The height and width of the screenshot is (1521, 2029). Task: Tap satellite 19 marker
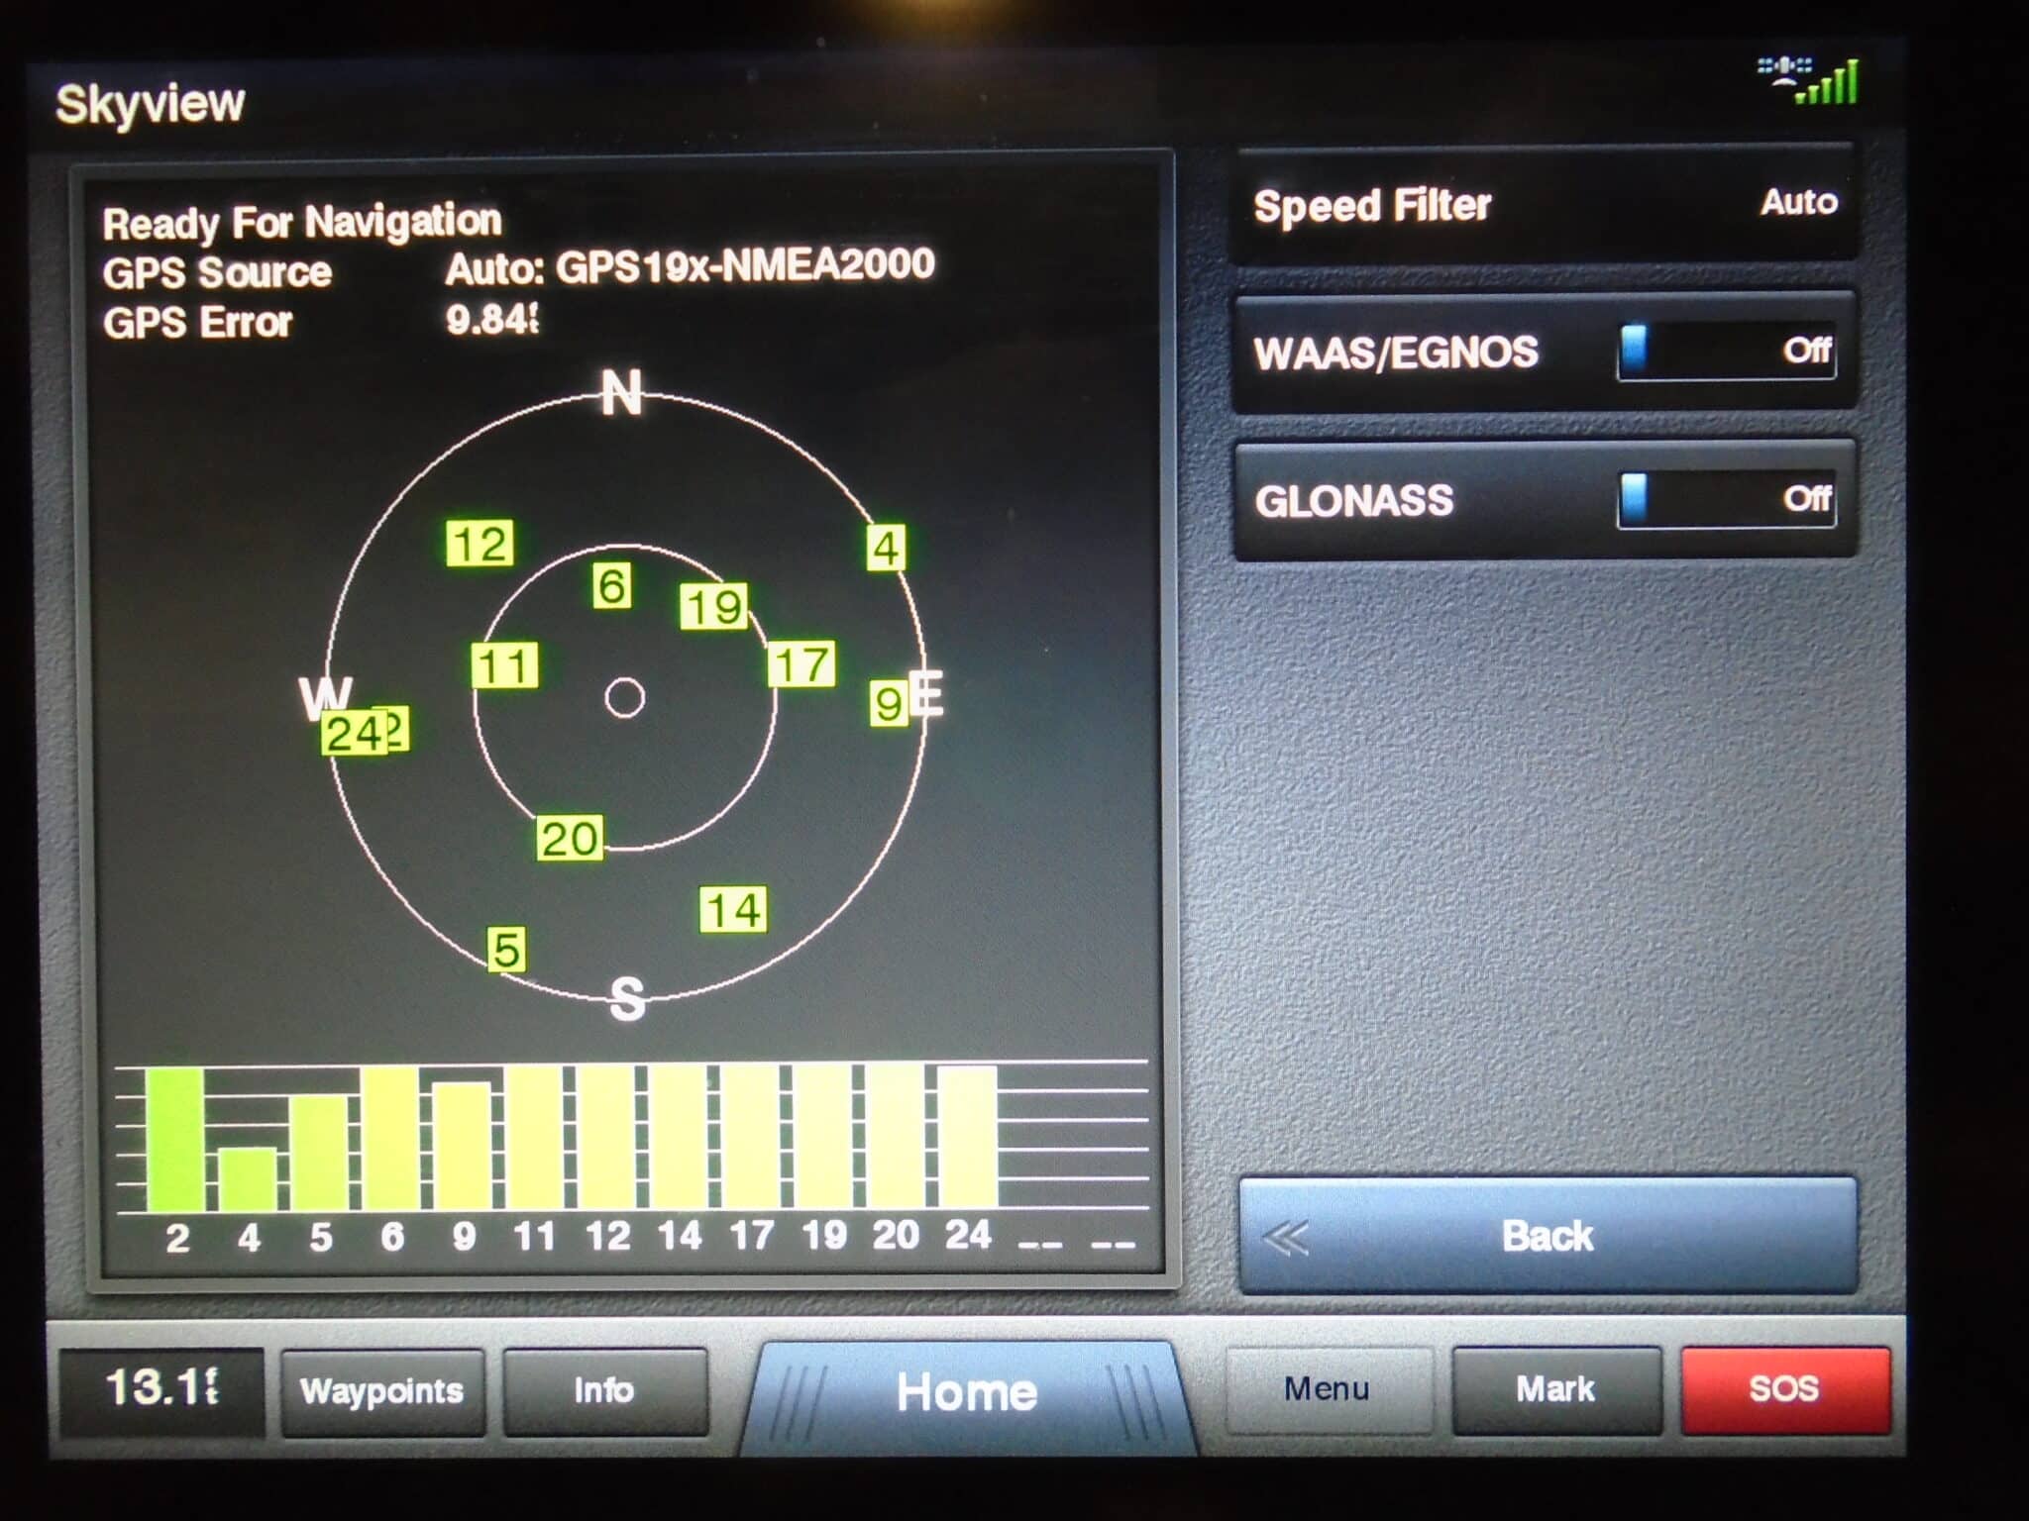coord(713,606)
